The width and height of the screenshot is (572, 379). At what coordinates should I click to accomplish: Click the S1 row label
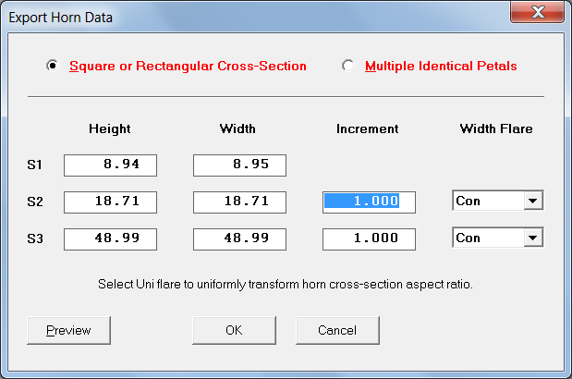pos(35,165)
